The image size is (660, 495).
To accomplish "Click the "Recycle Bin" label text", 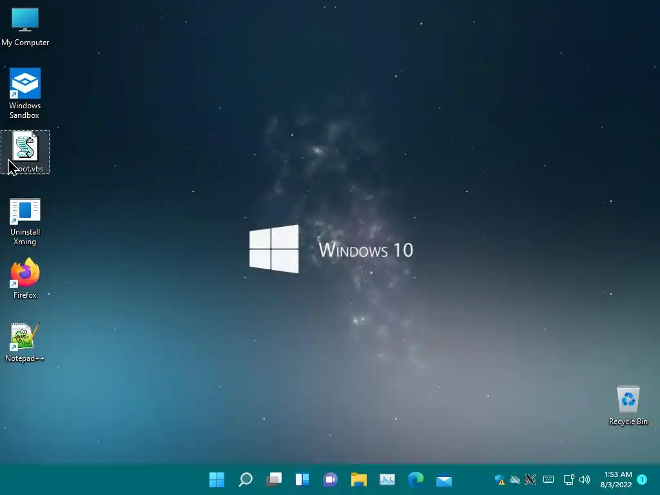I will 628,422.
